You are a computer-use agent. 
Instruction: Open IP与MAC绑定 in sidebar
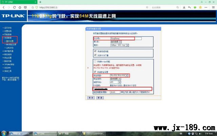pyautogui.click(x=9, y=64)
